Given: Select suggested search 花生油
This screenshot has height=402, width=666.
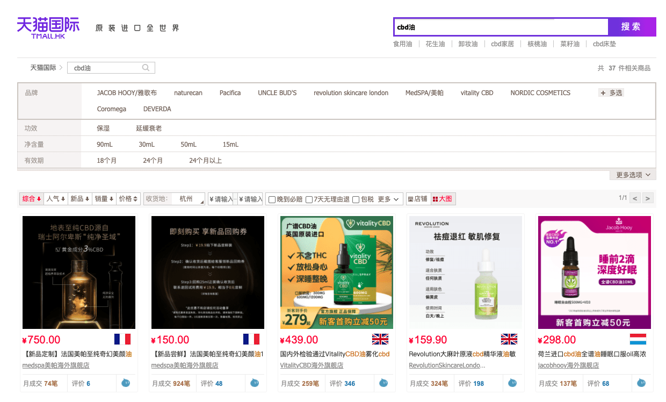Looking at the screenshot, I should coord(435,44).
